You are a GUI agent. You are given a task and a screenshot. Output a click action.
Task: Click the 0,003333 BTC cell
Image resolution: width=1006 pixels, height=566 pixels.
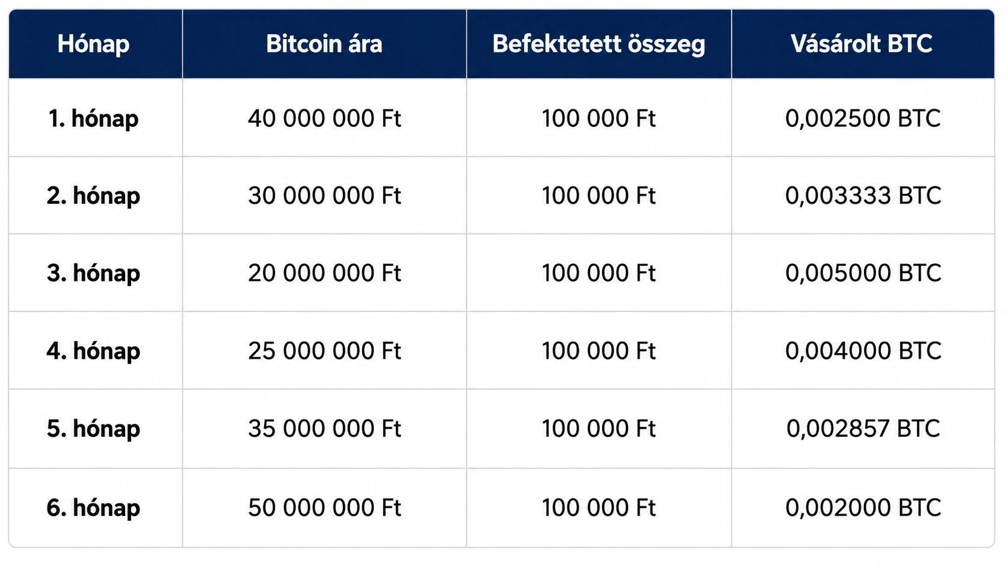[x=863, y=195]
